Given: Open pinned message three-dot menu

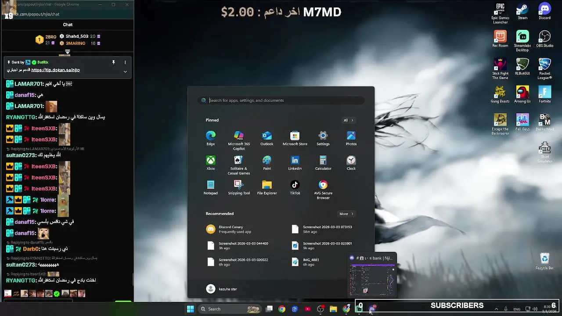Looking at the screenshot, I should pos(125,62).
